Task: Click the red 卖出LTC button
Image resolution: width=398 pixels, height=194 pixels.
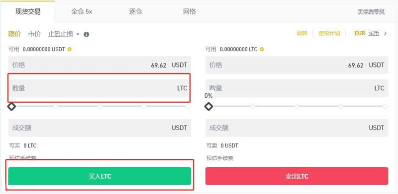Action: click(297, 176)
